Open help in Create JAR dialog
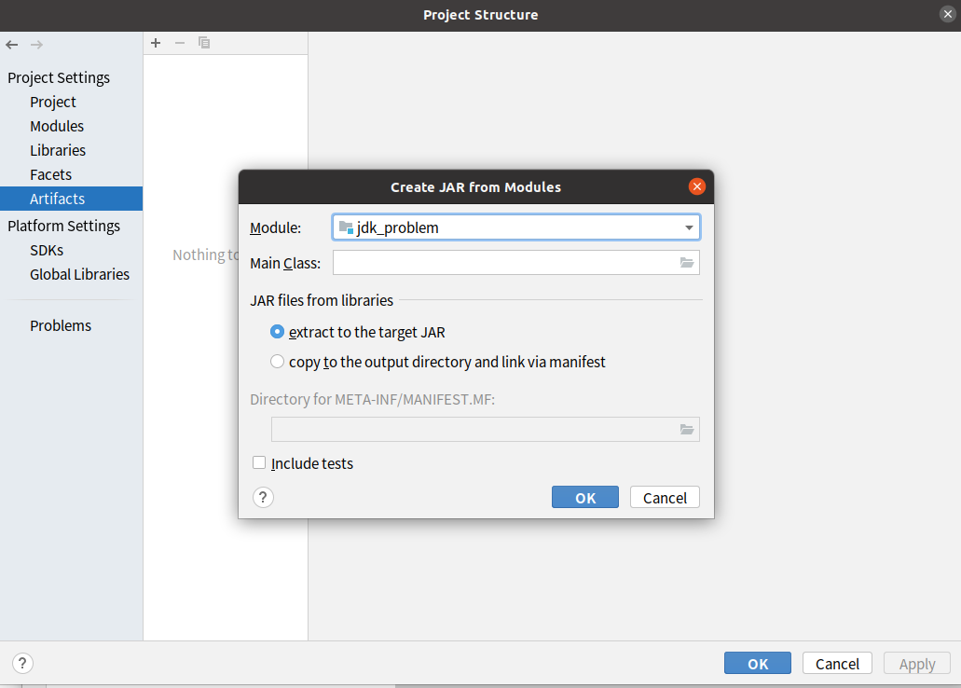961x688 pixels. tap(263, 497)
